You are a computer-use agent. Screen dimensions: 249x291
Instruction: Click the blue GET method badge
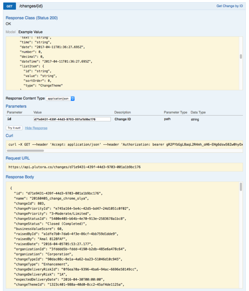coord(9,6)
